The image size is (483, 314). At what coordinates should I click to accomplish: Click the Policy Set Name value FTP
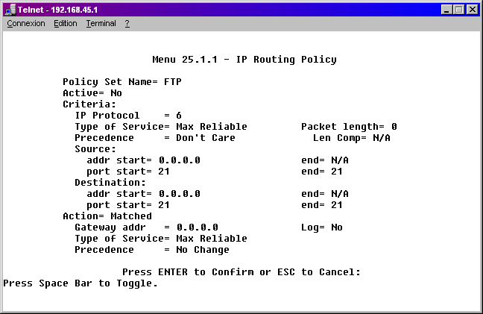pos(172,82)
